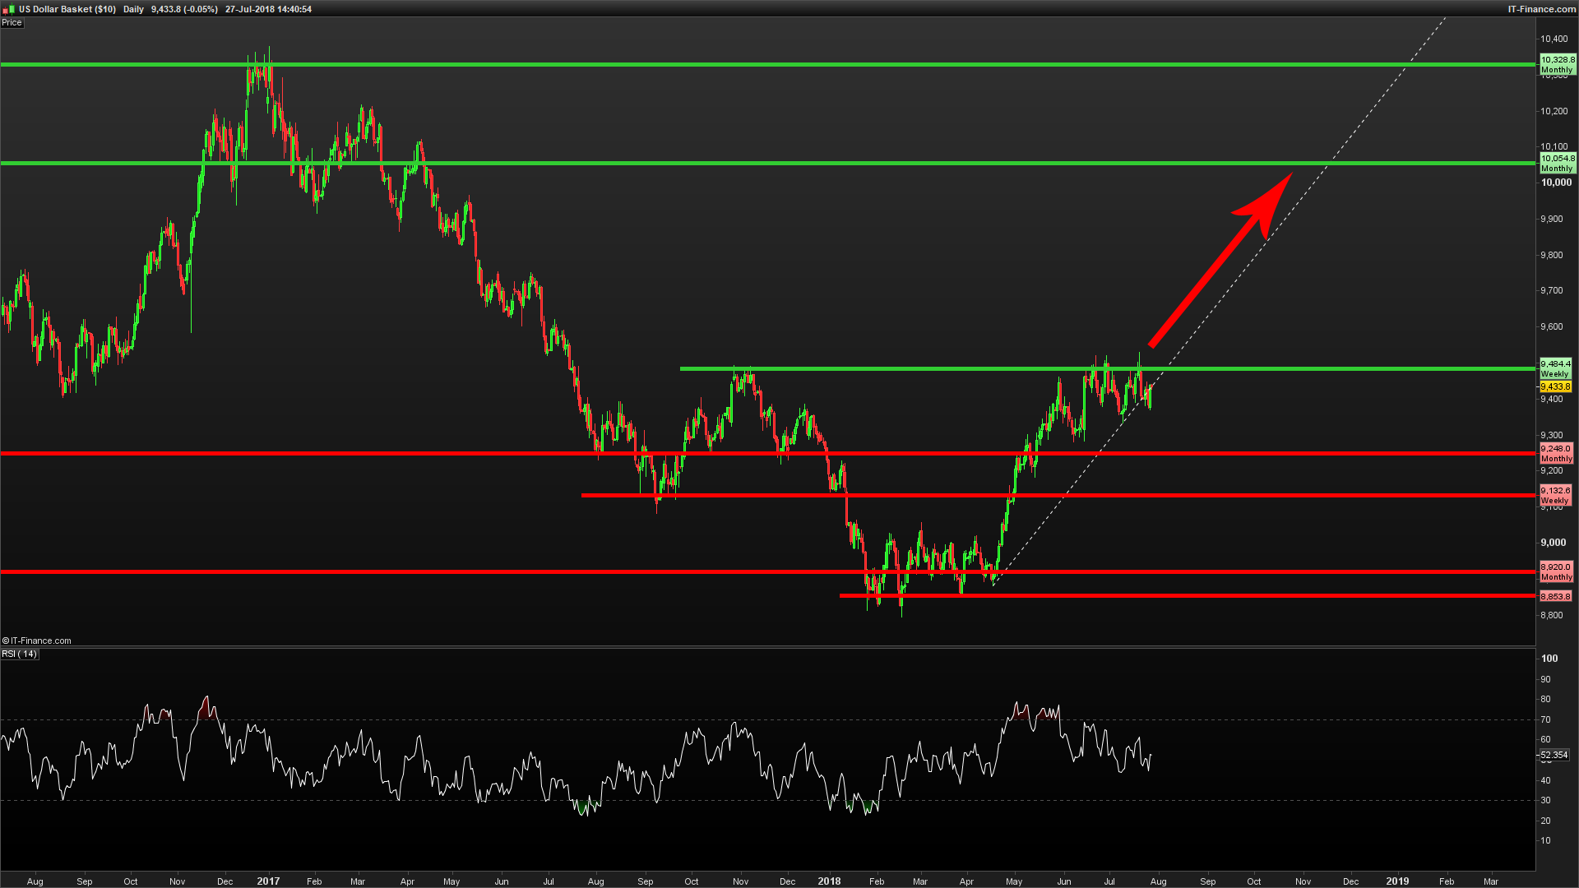1579x888 pixels.
Task: Select the 10,054.8 Monthly price tag
Action: click(1557, 163)
